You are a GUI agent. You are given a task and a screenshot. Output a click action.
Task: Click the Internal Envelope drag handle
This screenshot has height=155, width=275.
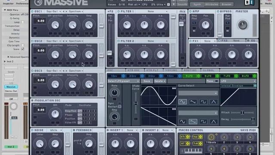tap(255, 86)
